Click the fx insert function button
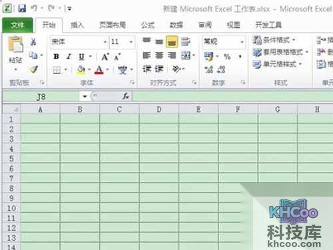Image resolution: width=333 pixels, height=250 pixels. click(126, 96)
